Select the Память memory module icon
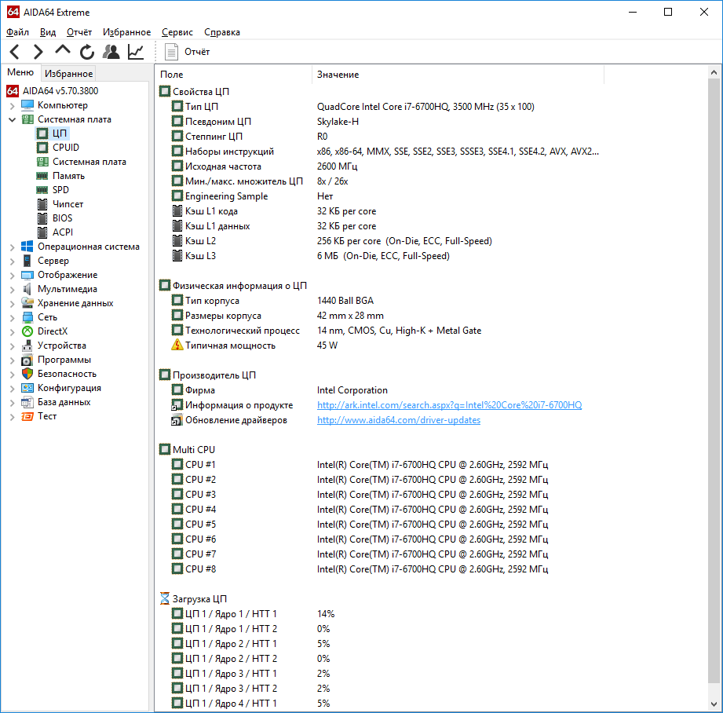 pos(42,176)
